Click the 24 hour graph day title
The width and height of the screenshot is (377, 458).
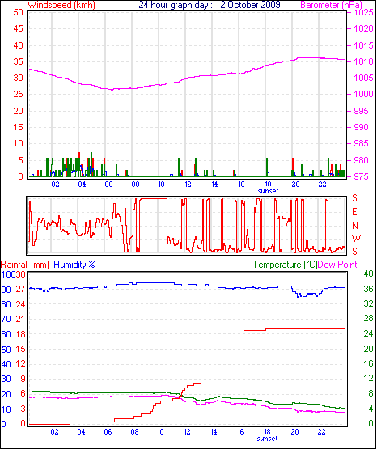[x=209, y=5]
